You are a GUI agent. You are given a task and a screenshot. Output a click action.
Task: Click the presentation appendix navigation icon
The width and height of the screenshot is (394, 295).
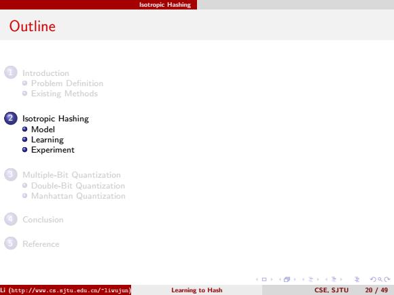357,279
